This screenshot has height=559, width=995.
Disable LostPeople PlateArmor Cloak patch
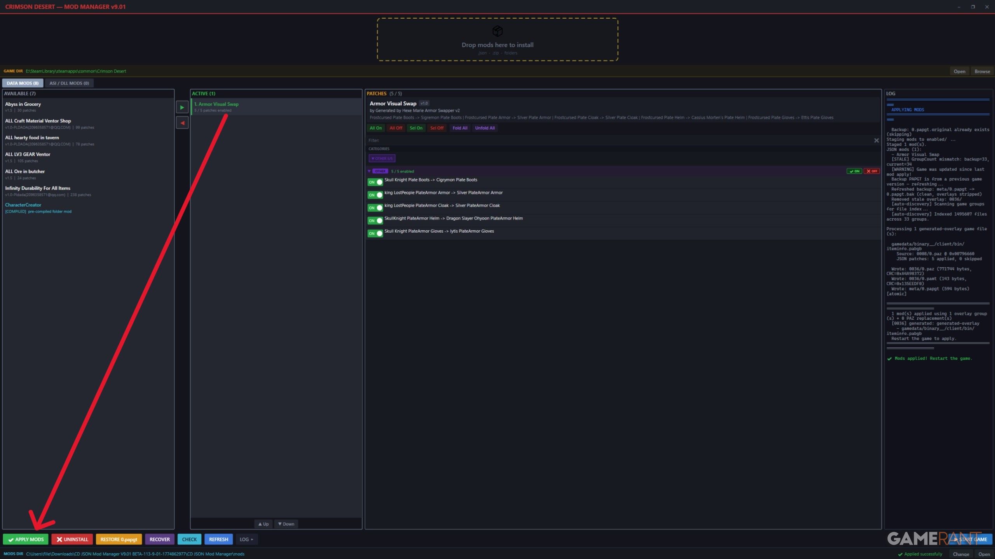pos(375,208)
